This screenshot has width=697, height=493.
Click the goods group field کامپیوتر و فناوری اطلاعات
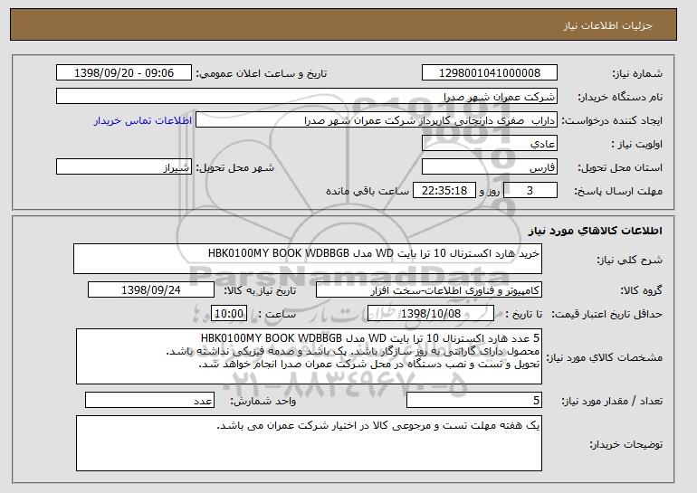tap(429, 290)
